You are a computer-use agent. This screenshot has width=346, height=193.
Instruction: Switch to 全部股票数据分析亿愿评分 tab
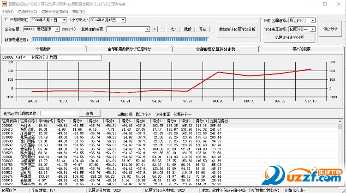[x=129, y=49]
